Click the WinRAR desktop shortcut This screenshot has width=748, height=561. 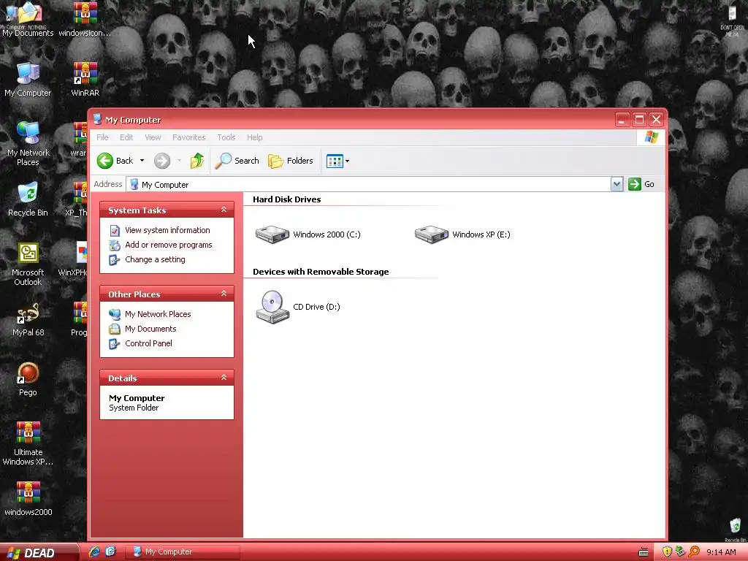coord(85,79)
